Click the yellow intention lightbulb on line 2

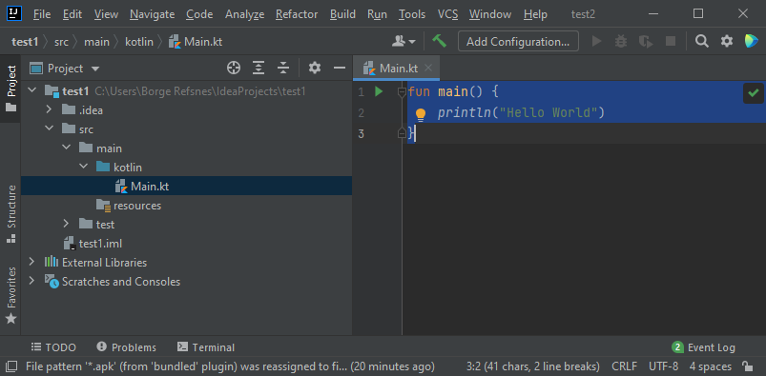[x=421, y=114]
